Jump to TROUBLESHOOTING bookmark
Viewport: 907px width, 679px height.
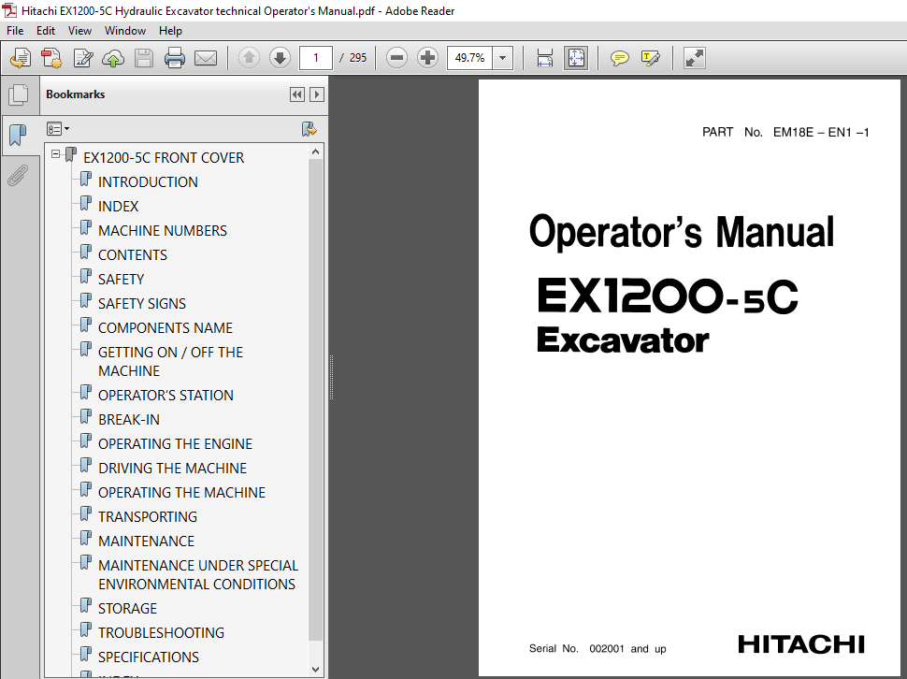[x=162, y=633]
